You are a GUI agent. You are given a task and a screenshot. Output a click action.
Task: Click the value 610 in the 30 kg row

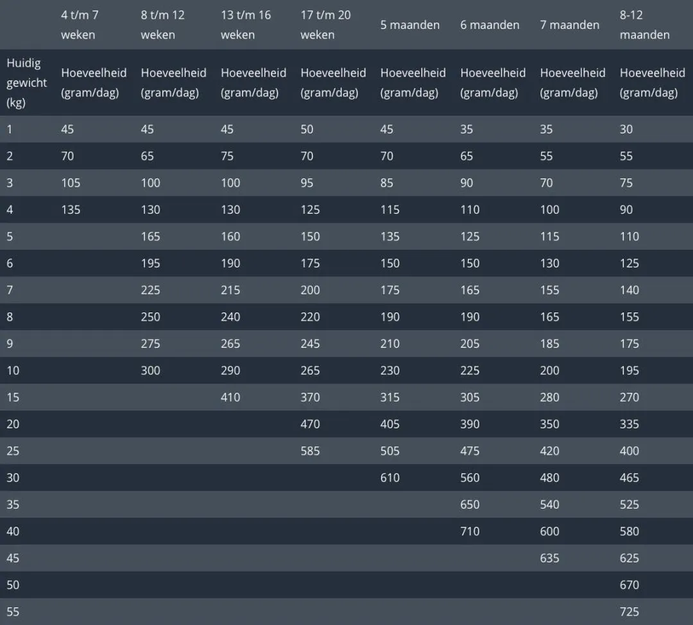pyautogui.click(x=390, y=478)
